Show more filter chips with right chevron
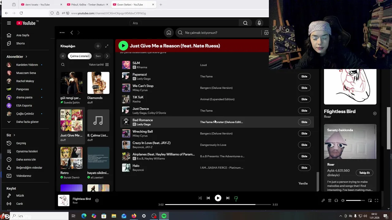 click(x=107, y=56)
